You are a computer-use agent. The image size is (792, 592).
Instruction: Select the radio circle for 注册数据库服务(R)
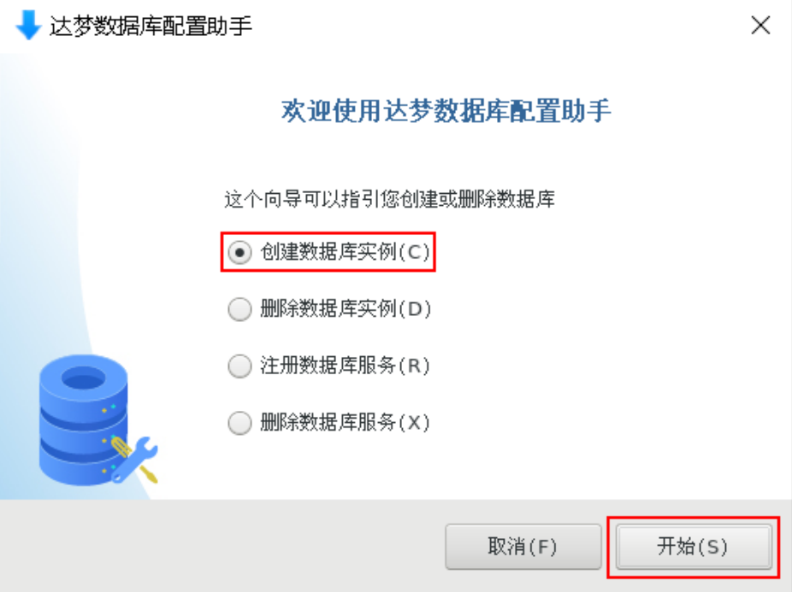pyautogui.click(x=239, y=366)
